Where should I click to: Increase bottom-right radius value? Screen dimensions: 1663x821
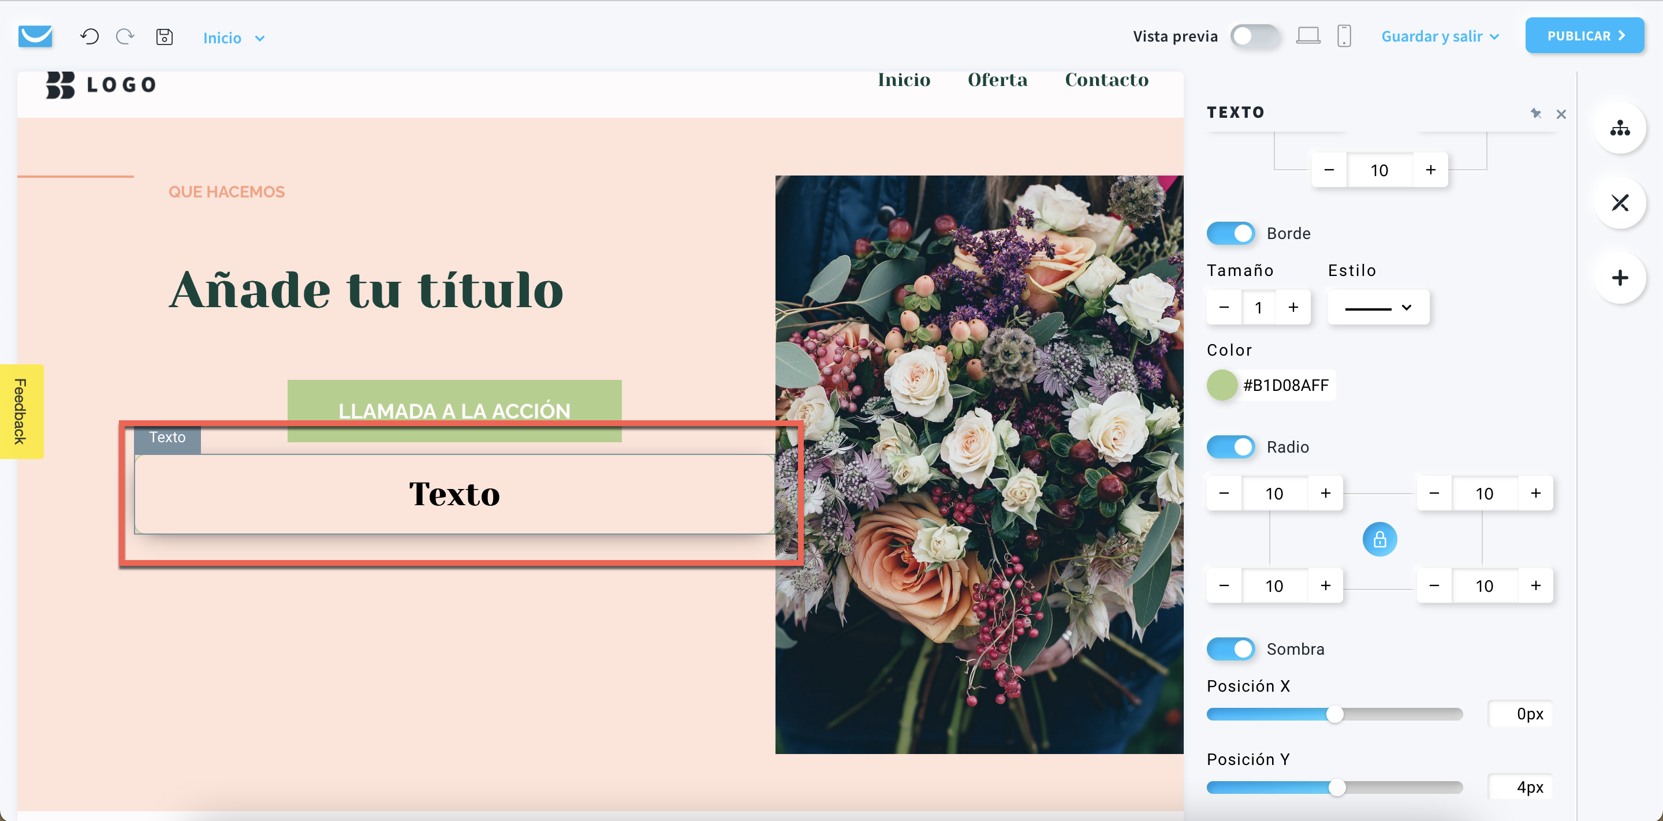point(1536,585)
